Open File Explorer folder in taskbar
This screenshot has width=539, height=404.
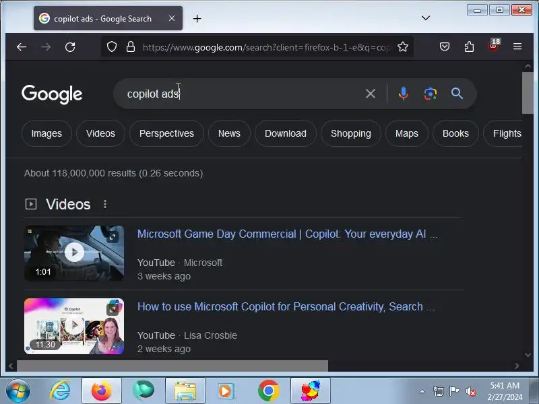click(185, 391)
